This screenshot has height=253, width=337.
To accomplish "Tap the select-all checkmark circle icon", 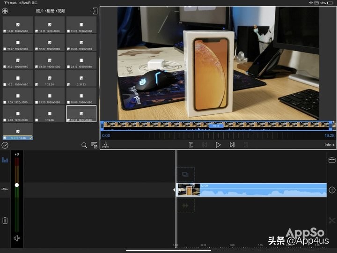I will click(x=5, y=145).
